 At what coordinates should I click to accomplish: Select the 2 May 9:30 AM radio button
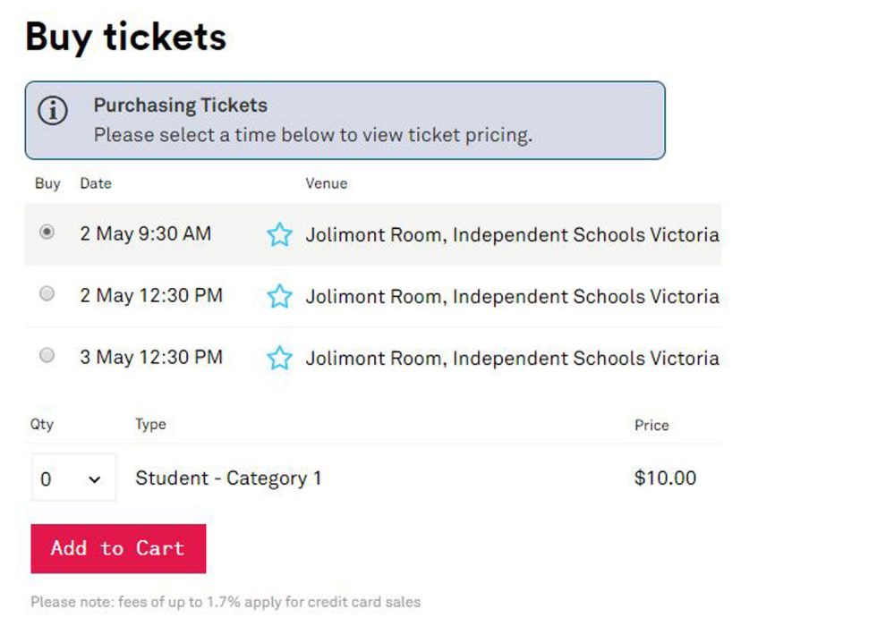pyautogui.click(x=47, y=232)
